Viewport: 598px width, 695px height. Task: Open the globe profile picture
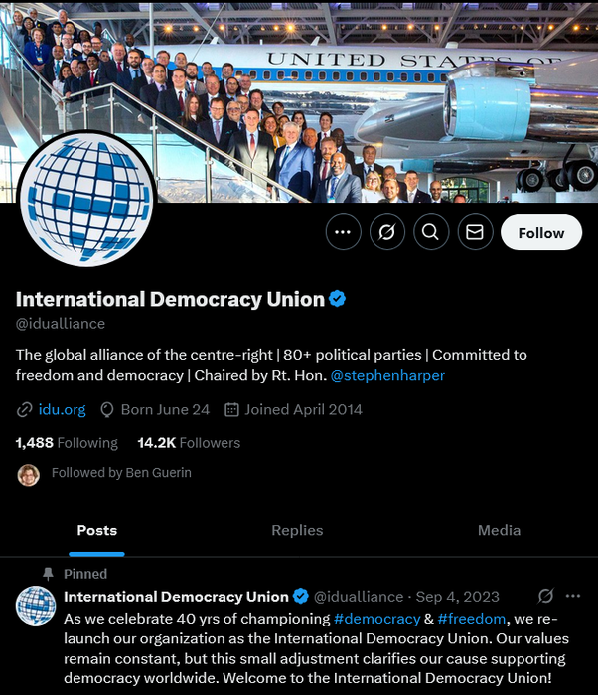click(86, 199)
